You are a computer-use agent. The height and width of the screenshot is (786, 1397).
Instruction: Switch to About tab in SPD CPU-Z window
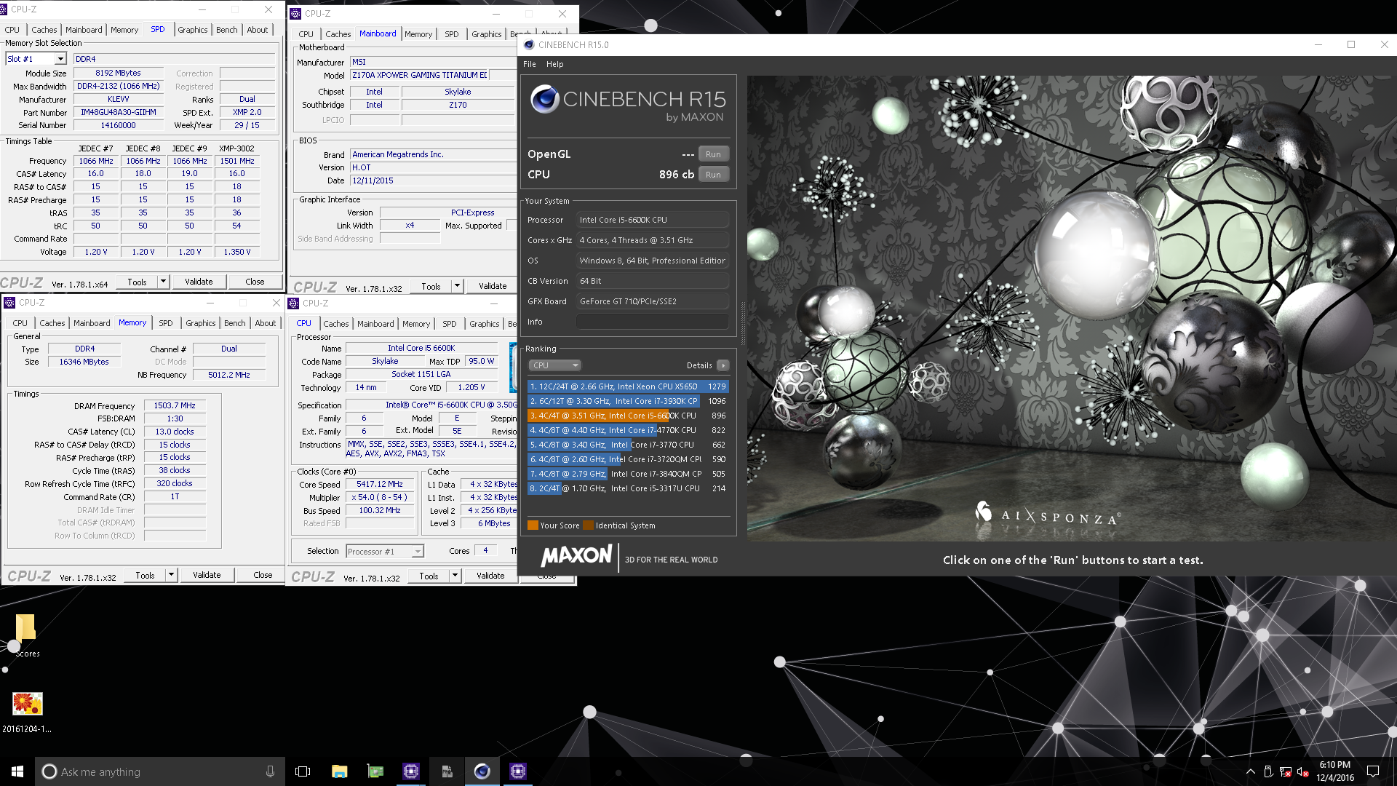click(258, 30)
